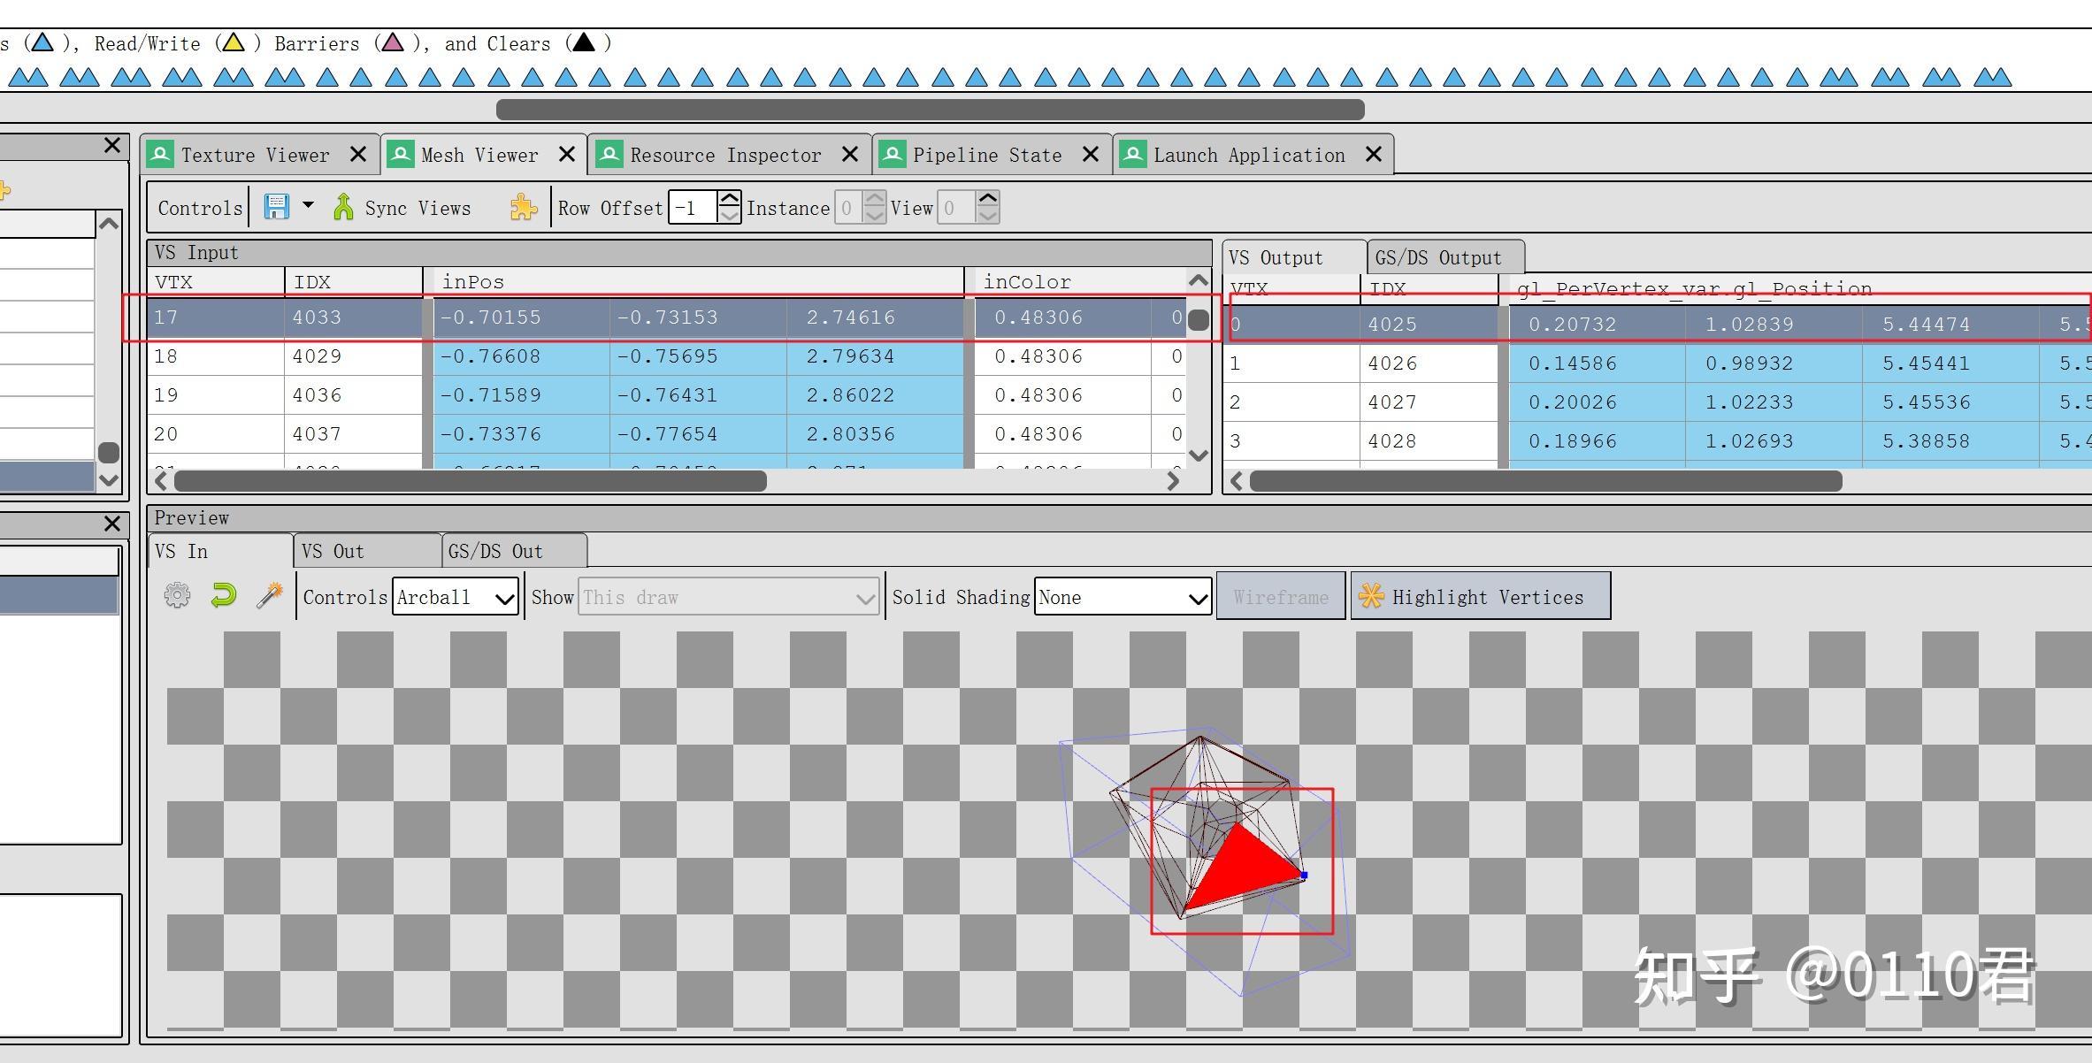The height and width of the screenshot is (1063, 2092).
Task: Open the Arcball controls dropdown
Action: click(455, 598)
